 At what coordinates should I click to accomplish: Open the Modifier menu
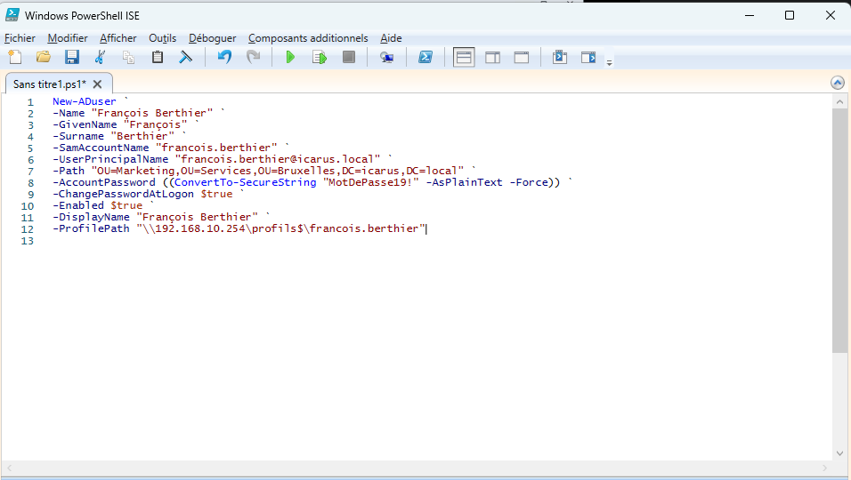point(68,38)
